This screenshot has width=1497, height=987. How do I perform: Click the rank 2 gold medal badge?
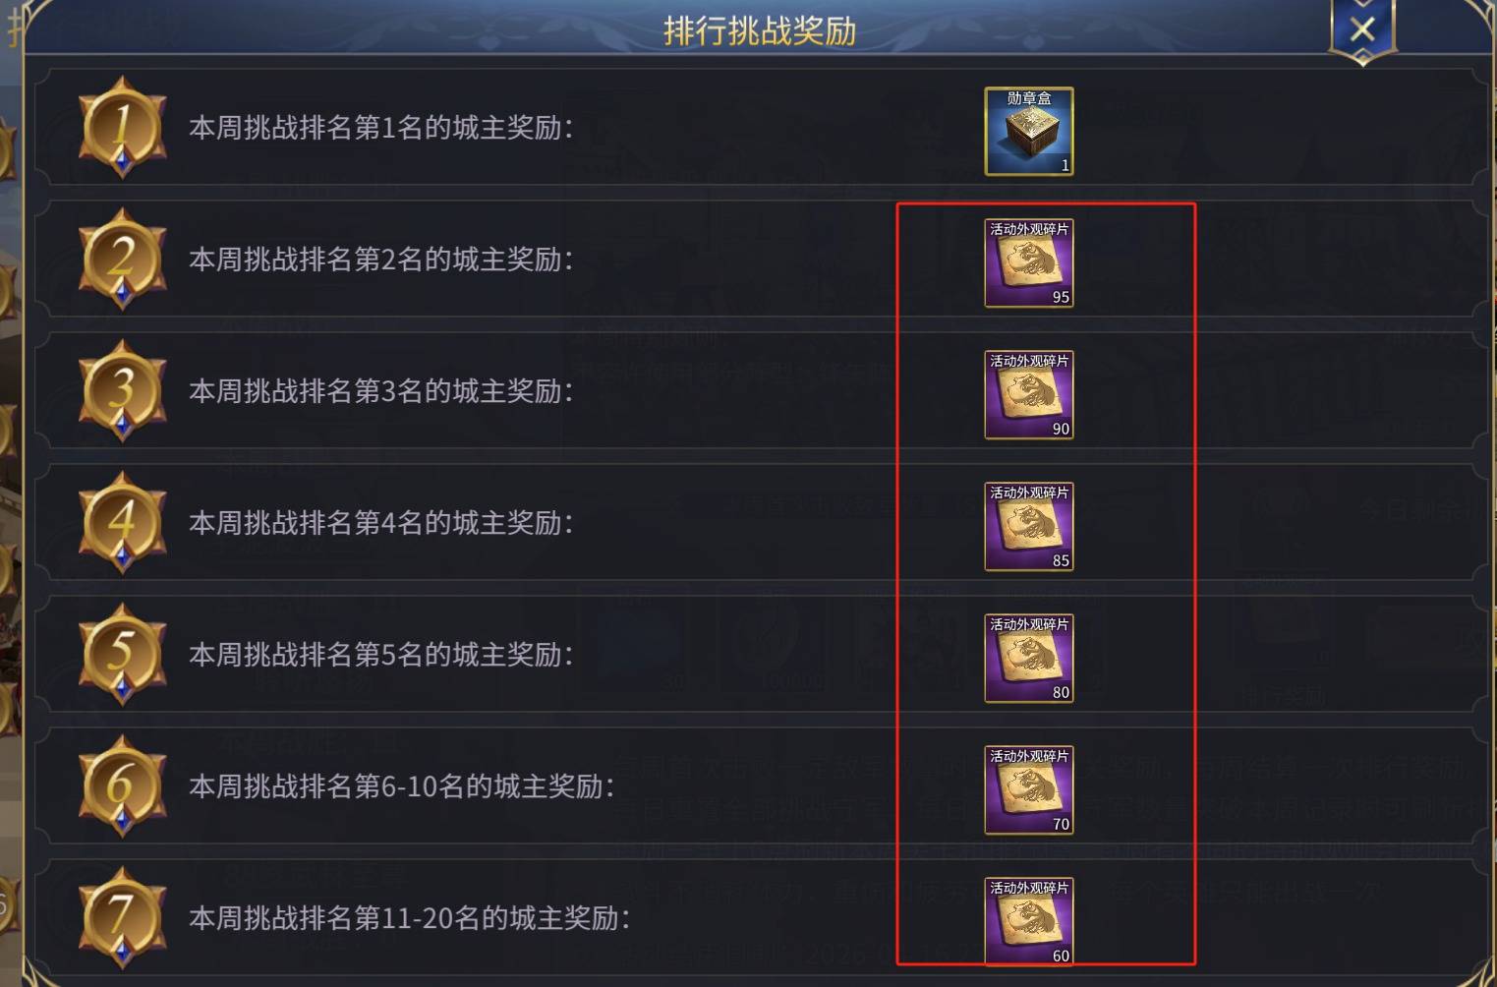pyautogui.click(x=122, y=260)
